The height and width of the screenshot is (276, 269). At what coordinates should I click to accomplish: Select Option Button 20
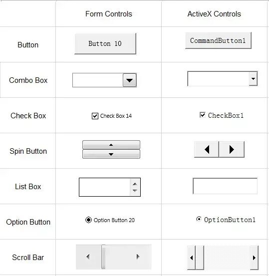tap(88, 220)
